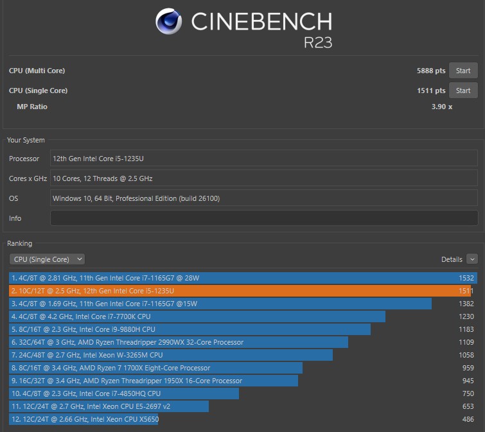Screen dimensions: 485x432
Task: Select the OS information field
Action: [263, 198]
